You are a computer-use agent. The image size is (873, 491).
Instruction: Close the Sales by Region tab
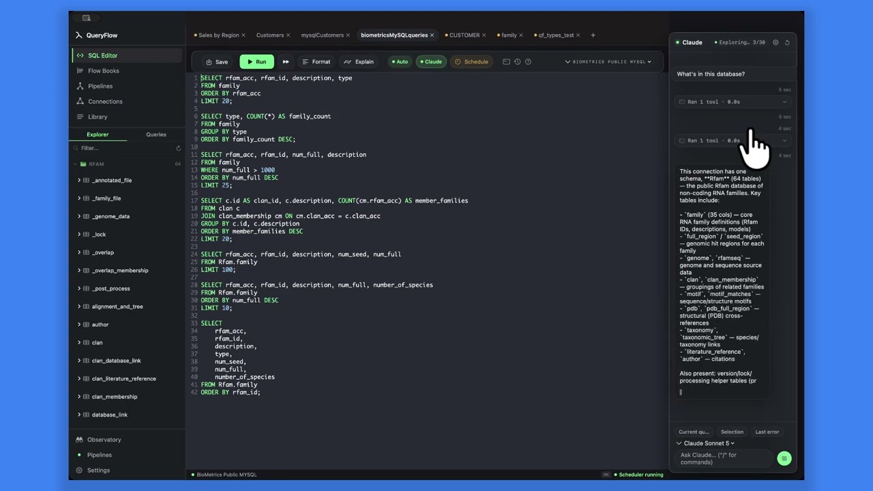pos(245,35)
